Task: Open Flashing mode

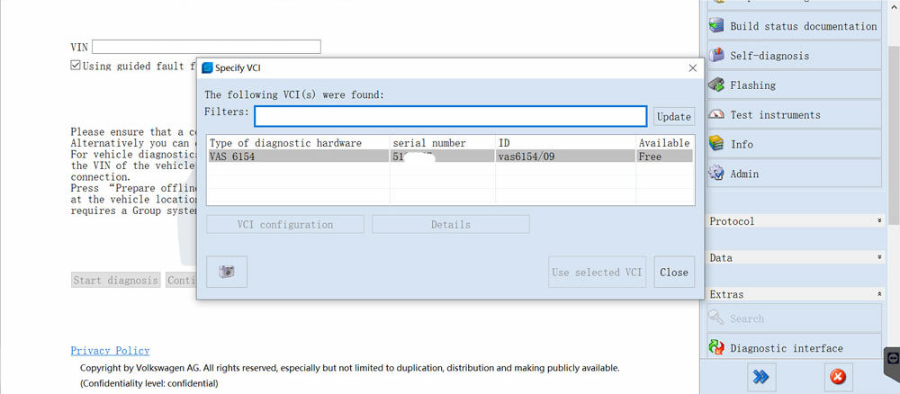Action: tap(795, 85)
